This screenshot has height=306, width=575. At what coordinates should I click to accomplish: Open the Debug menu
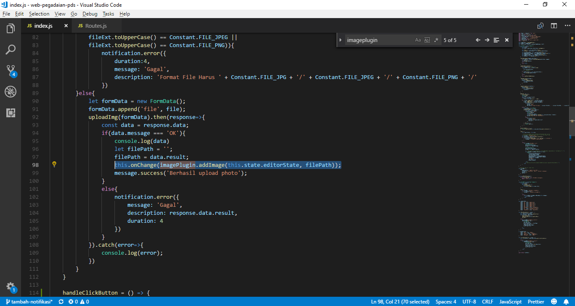click(x=90, y=14)
